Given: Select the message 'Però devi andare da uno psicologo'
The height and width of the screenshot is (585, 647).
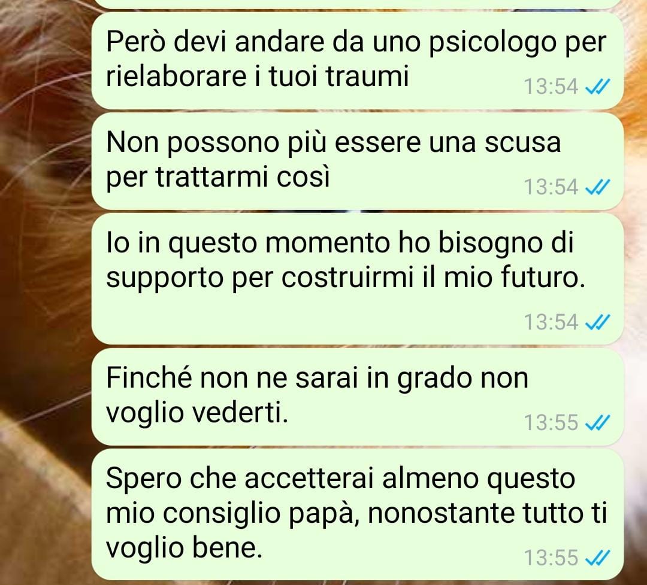Looking at the screenshot, I should (x=357, y=60).
